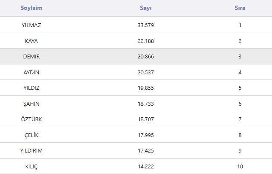Image resolution: width=272 pixels, height=174 pixels.
Task: Click rank number 10 in Sıra column
Action: point(240,166)
